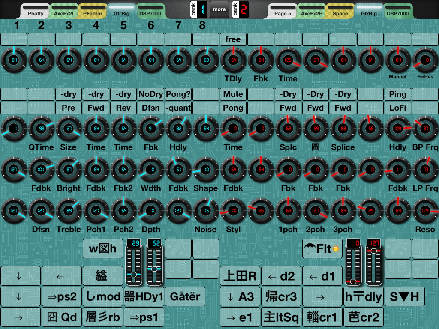This screenshot has width=439, height=329.
Task: Click the Splice knob
Action: 343,129
